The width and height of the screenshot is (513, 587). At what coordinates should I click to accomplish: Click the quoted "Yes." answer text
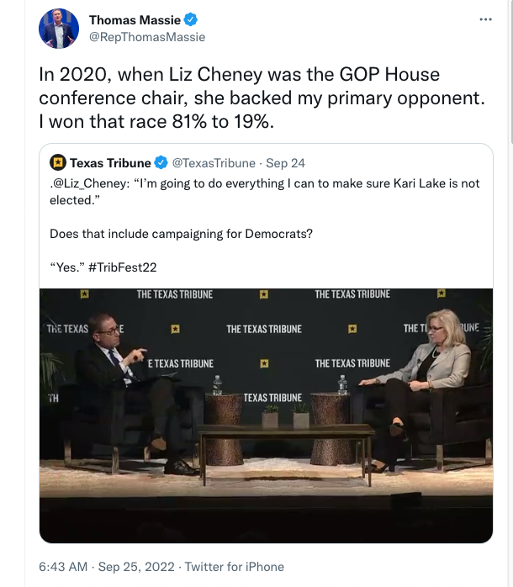point(66,267)
